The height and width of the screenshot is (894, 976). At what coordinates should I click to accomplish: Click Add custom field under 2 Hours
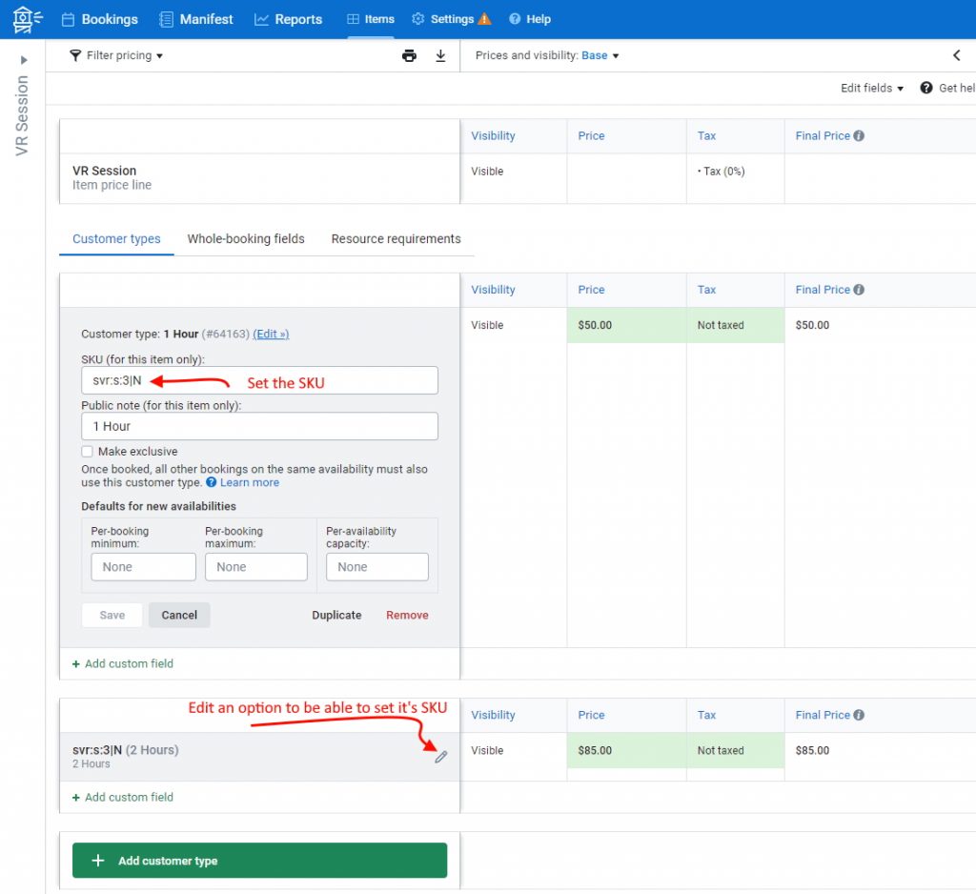click(123, 797)
